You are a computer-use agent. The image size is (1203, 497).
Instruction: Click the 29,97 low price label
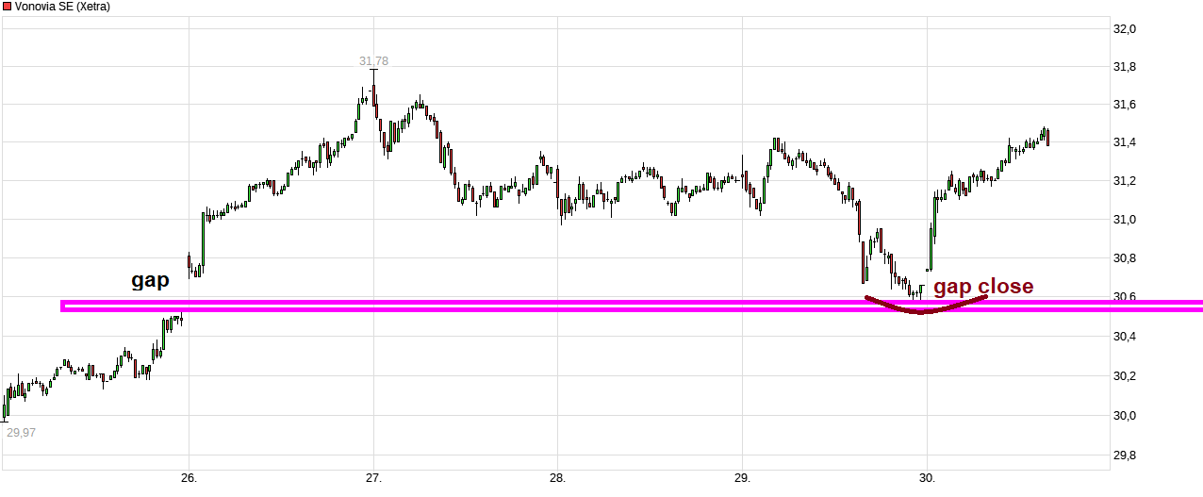click(x=22, y=433)
